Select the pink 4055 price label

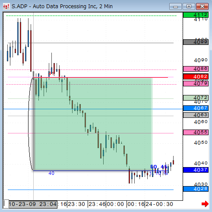pyautogui.click(x=196, y=132)
